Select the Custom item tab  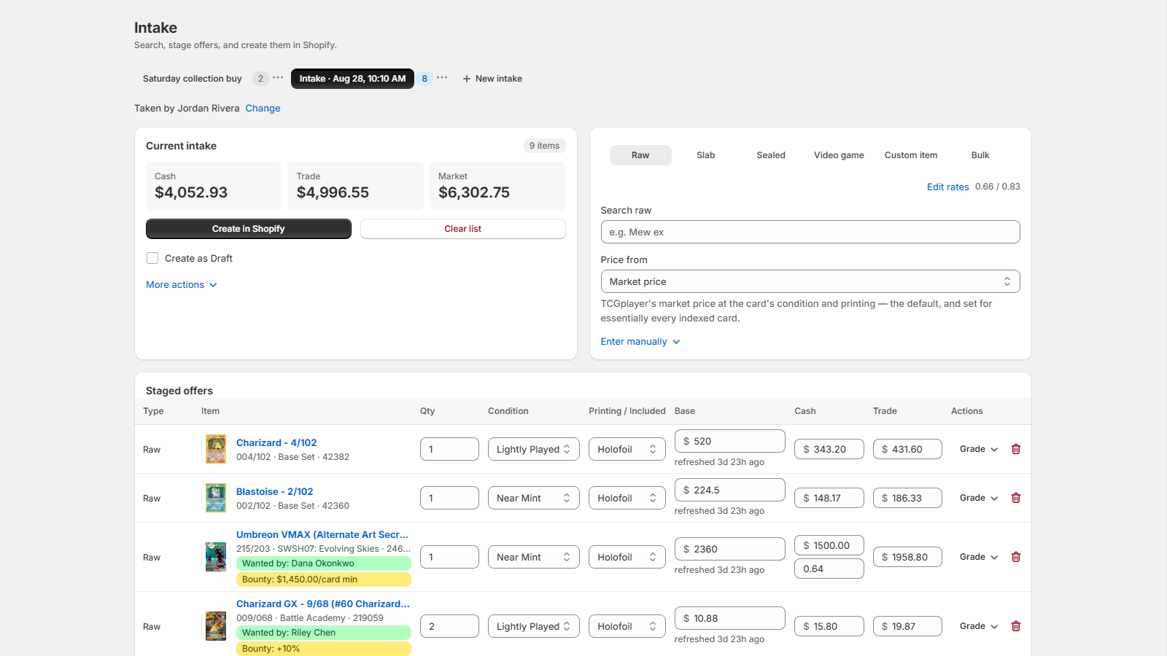pyautogui.click(x=911, y=155)
